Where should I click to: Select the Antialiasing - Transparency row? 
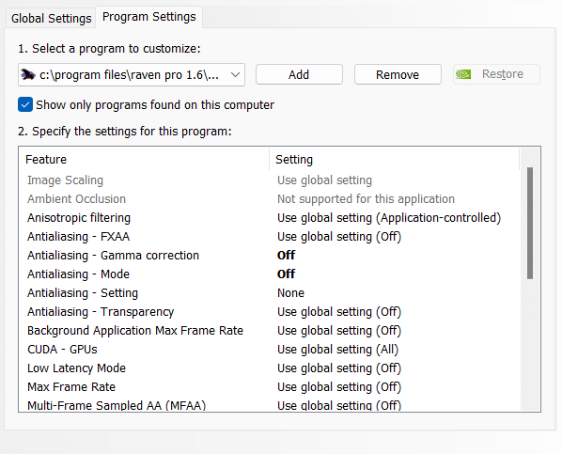[x=269, y=312]
